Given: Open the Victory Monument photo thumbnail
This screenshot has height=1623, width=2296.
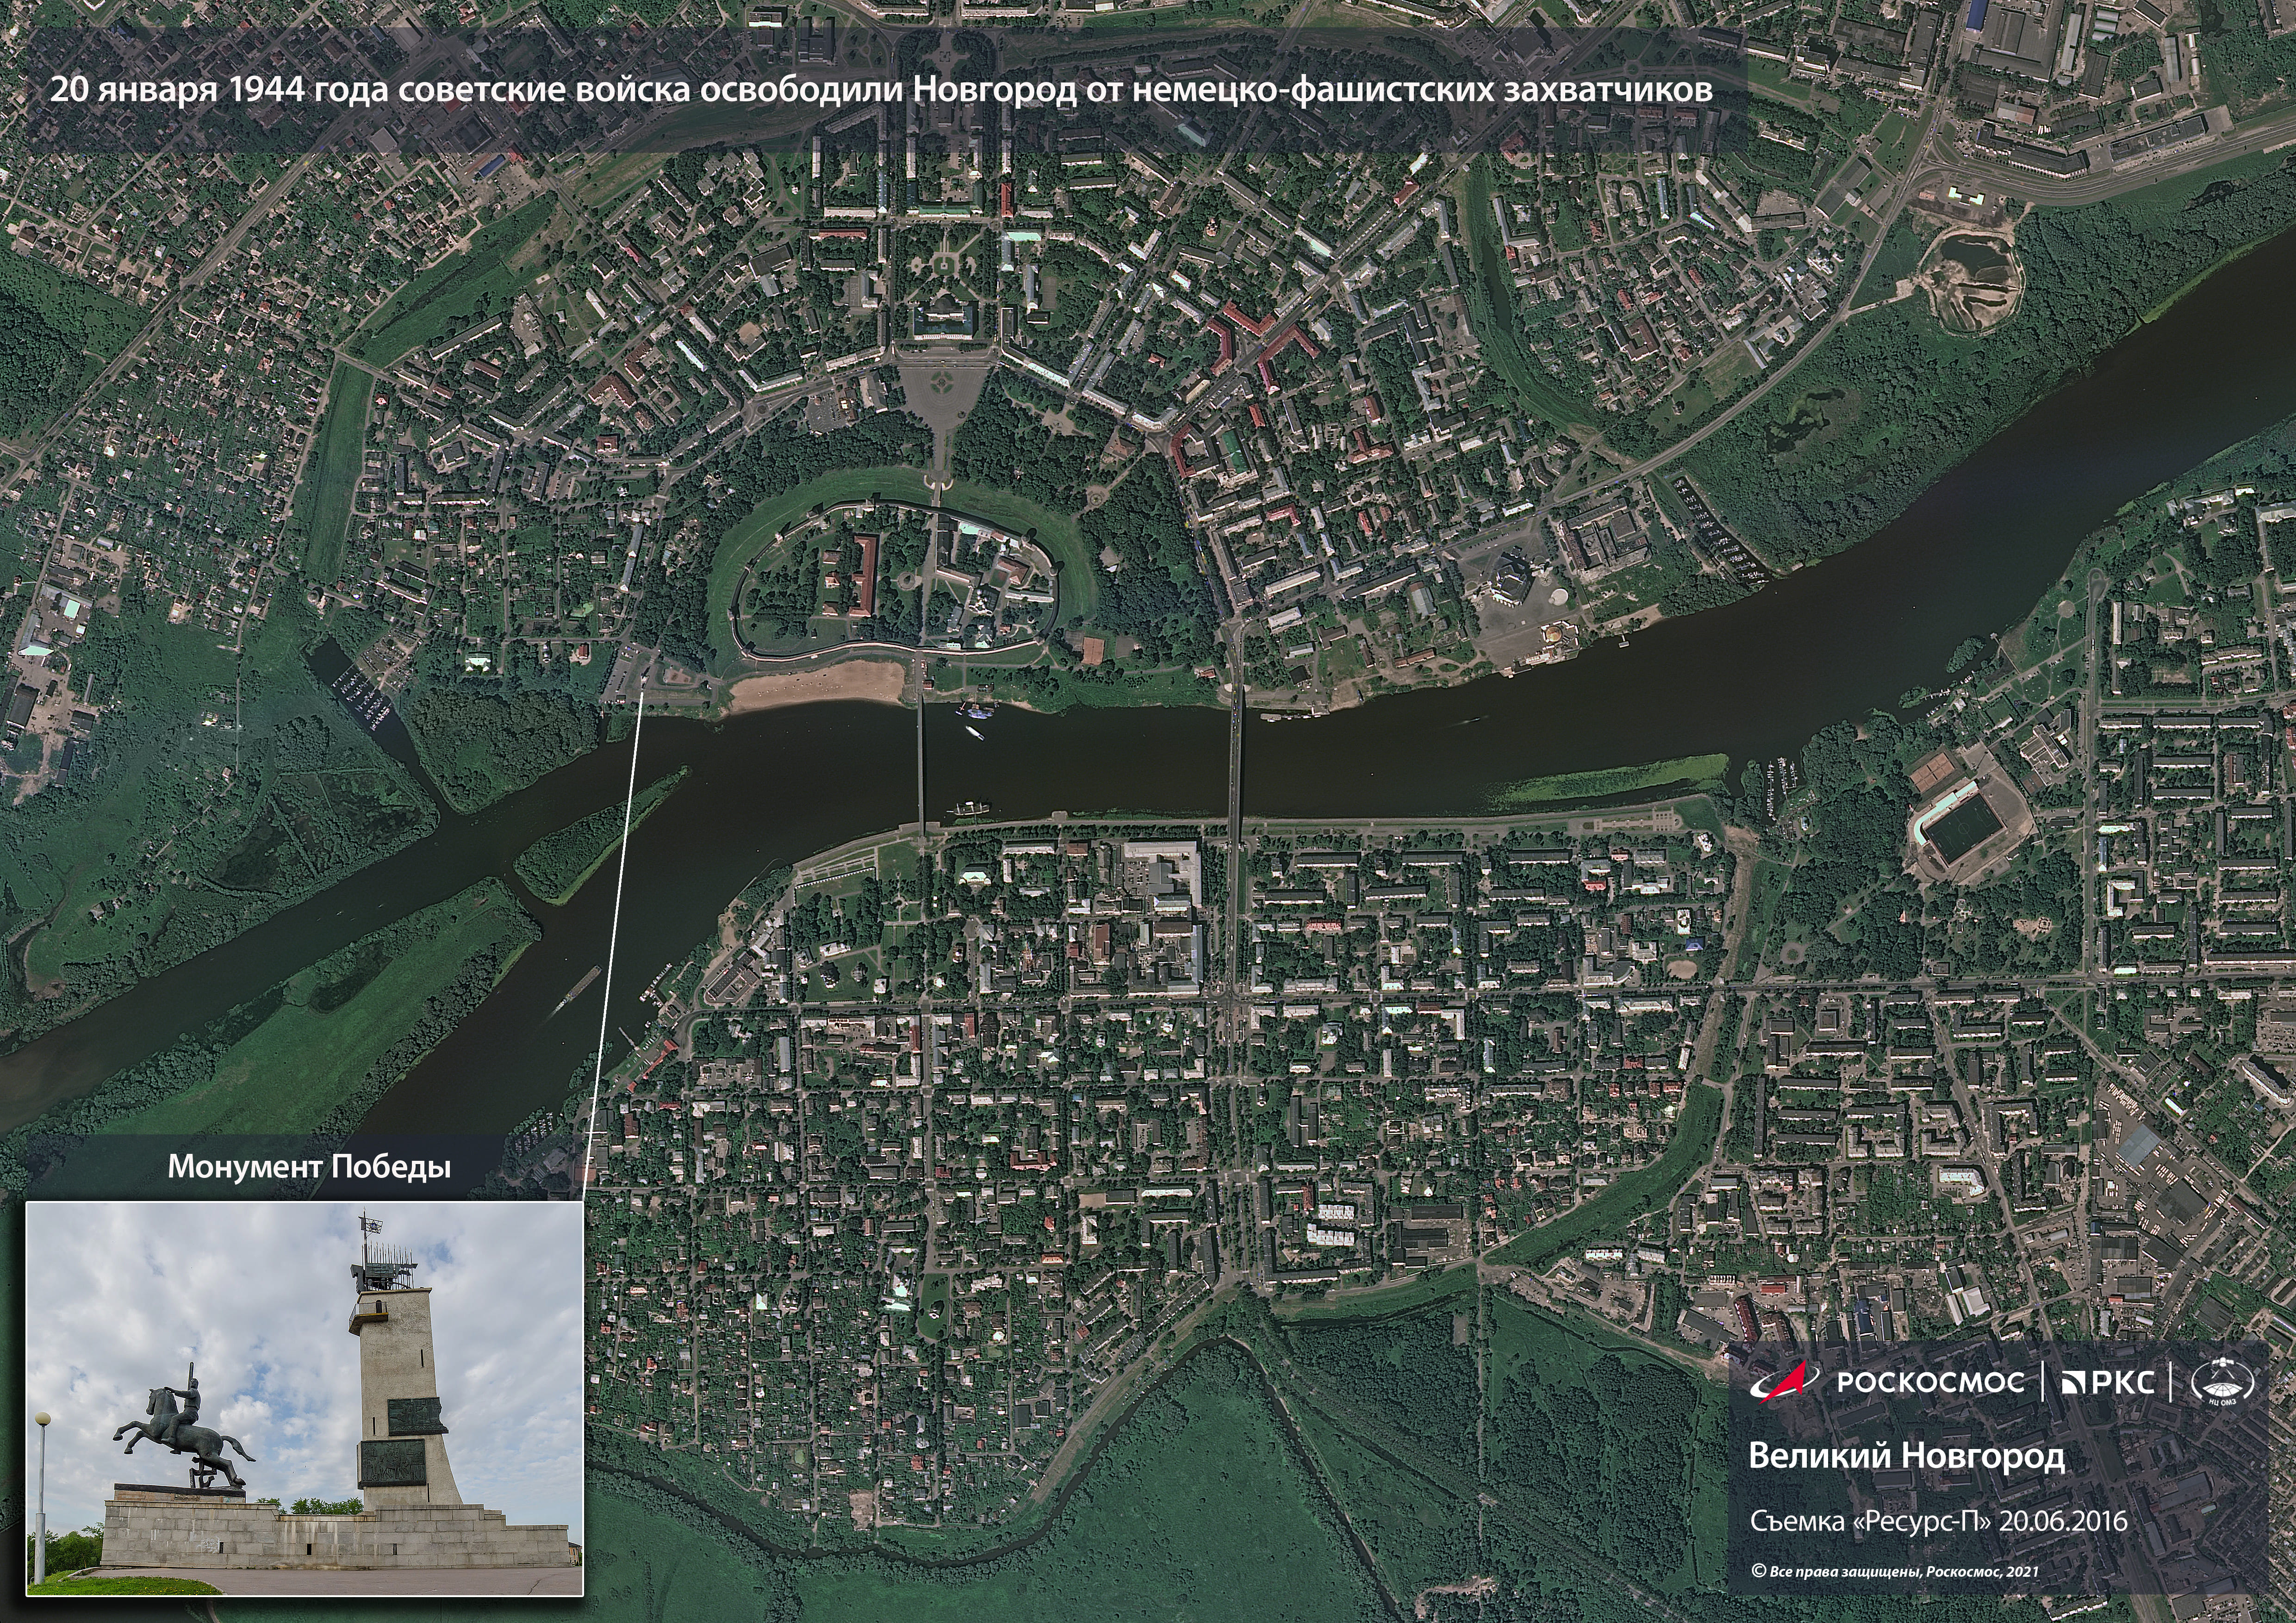Looking at the screenshot, I should tap(304, 1398).
